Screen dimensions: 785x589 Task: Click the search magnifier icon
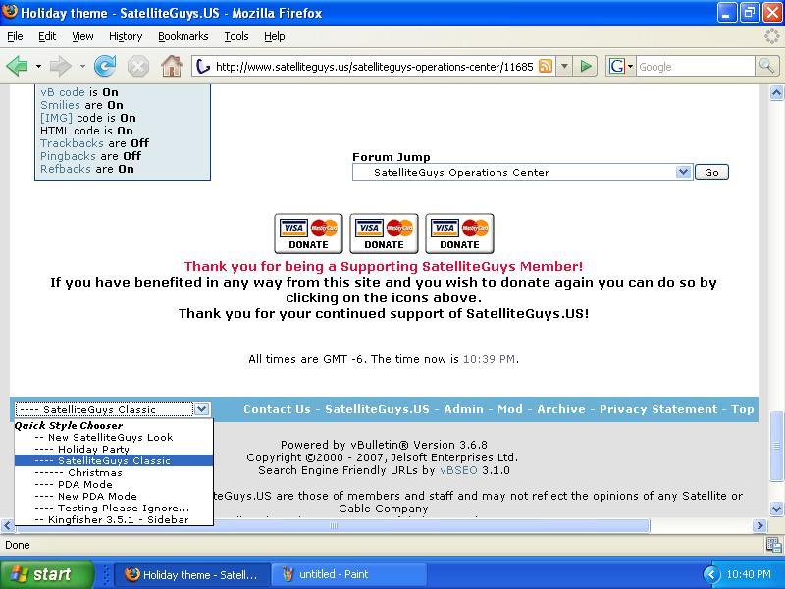(766, 66)
